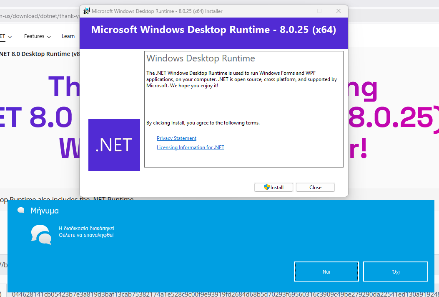The image size is (439, 297).
Task: Click the chevron next to Features
Action: point(49,37)
